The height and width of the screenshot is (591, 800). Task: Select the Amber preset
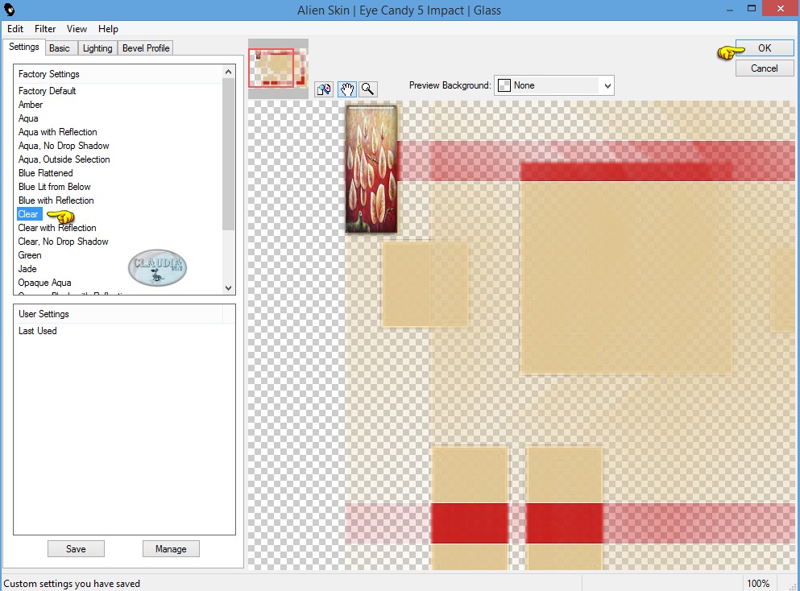pyautogui.click(x=31, y=105)
